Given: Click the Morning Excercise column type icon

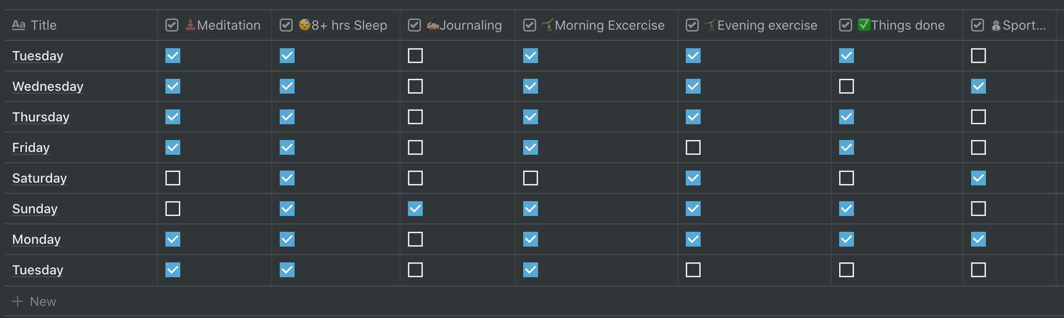Looking at the screenshot, I should click(530, 25).
